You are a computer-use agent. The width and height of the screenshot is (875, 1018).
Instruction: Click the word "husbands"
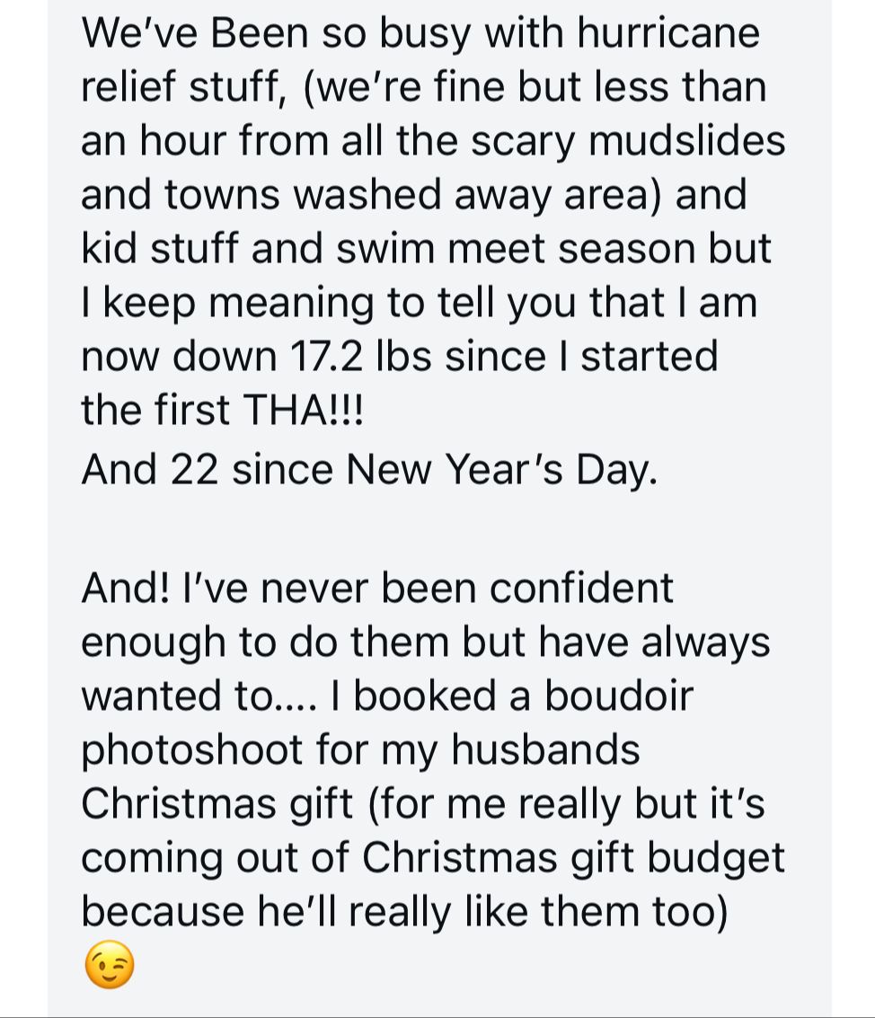coord(545,749)
